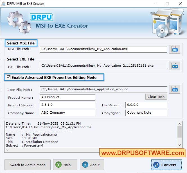Open the About dialog
Image resolution: width=187 pixels, height=173 pixels.
click(x=92, y=165)
